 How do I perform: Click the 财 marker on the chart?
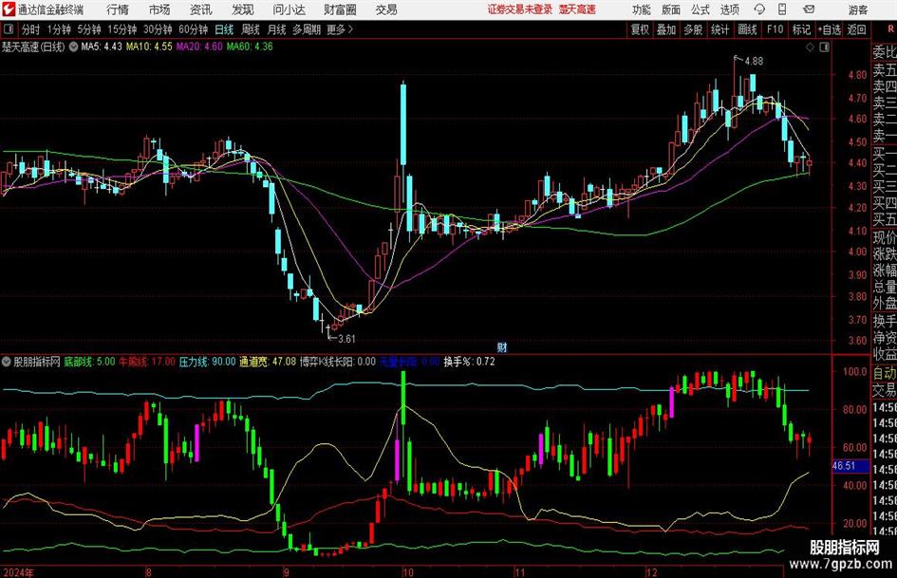pos(502,346)
